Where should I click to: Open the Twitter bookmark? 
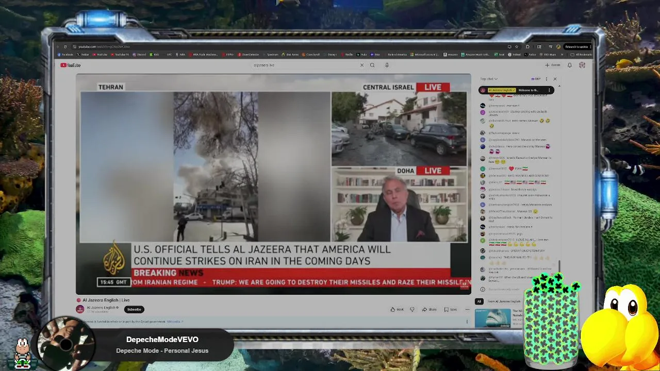(82, 55)
